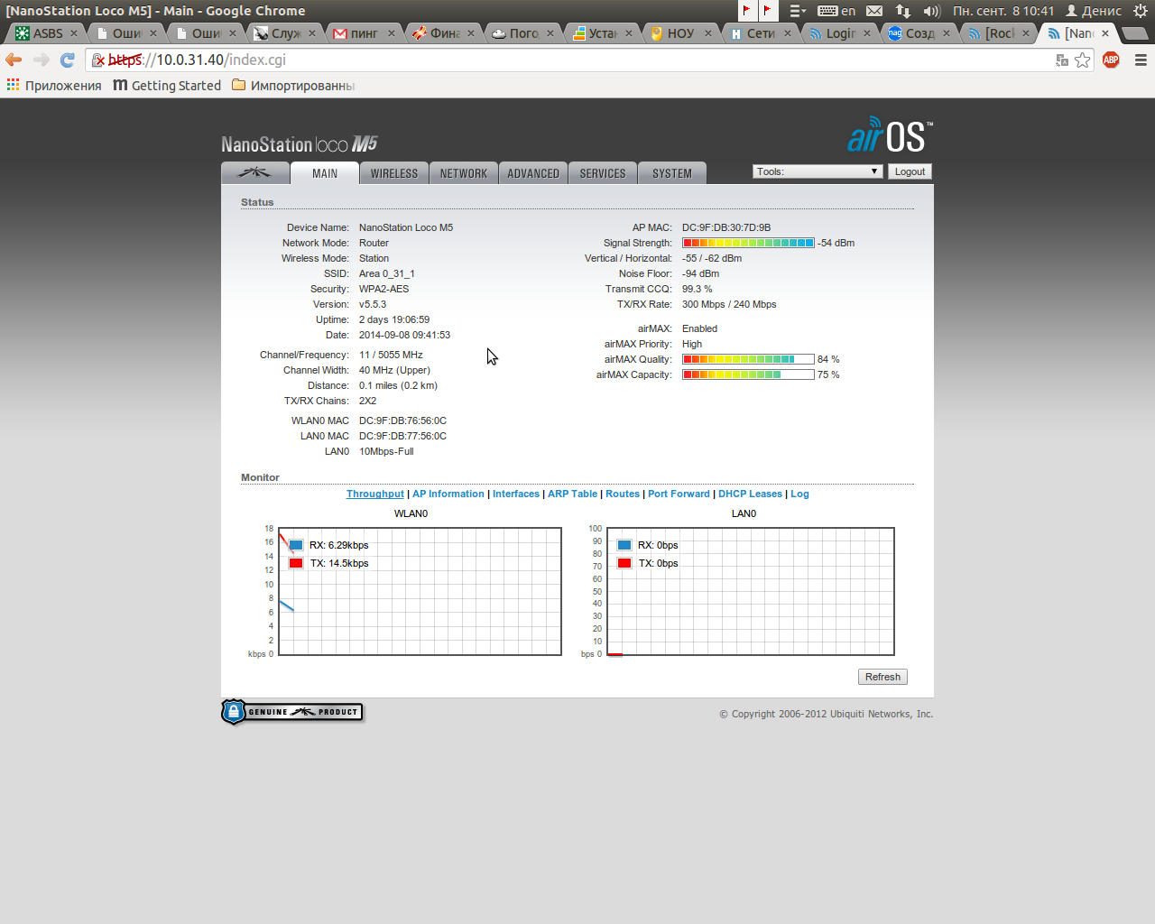Open the SERVICES settings tab

tap(603, 173)
